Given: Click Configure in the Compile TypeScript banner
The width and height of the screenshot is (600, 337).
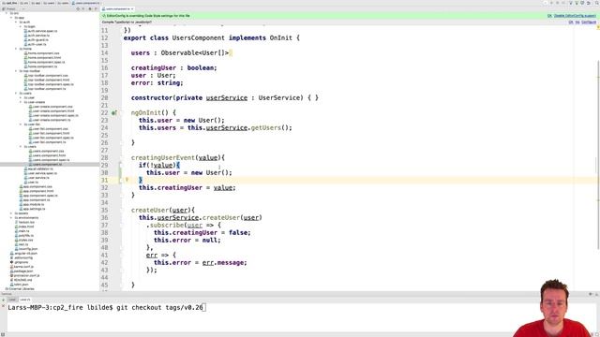Looking at the screenshot, I should click(x=589, y=22).
